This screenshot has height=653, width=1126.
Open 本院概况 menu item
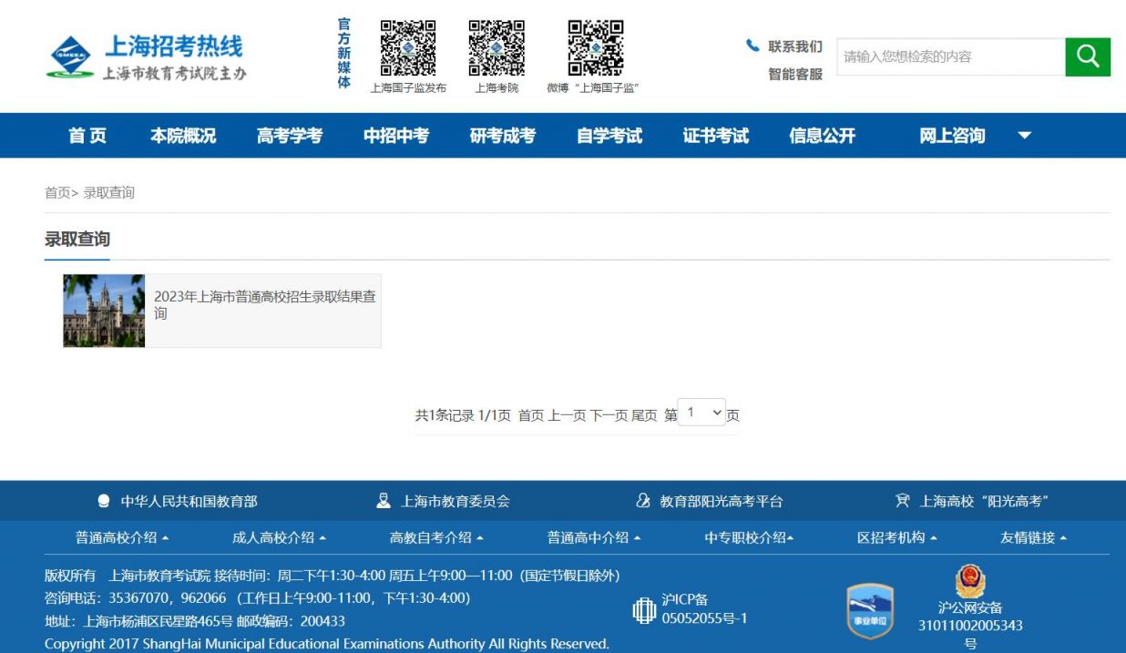pos(183,136)
